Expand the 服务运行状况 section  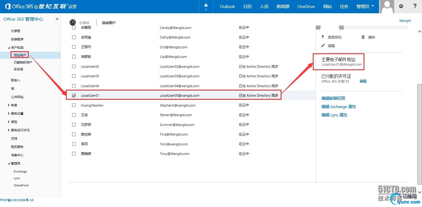9,130
